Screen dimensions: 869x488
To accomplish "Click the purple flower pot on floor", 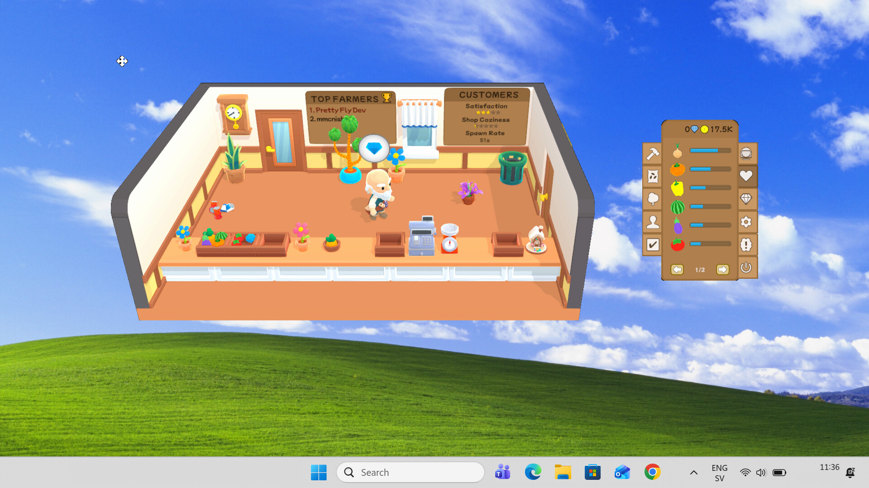I will pyautogui.click(x=469, y=192).
